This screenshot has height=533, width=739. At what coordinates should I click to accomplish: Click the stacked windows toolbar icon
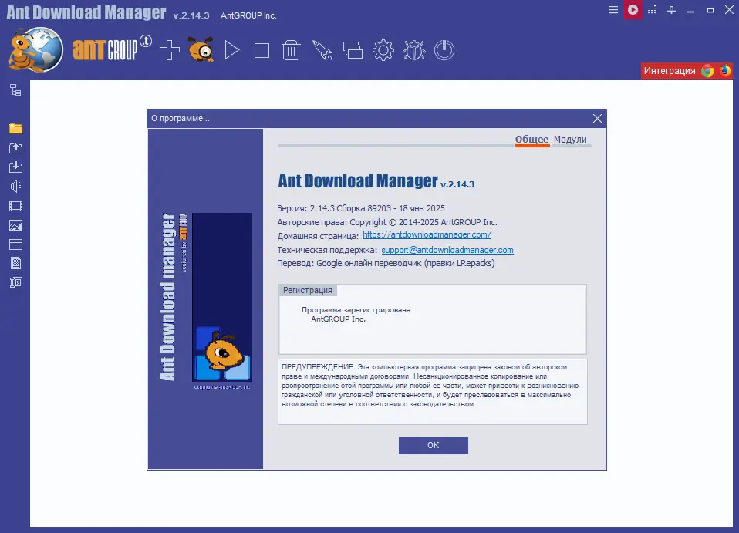coord(353,50)
